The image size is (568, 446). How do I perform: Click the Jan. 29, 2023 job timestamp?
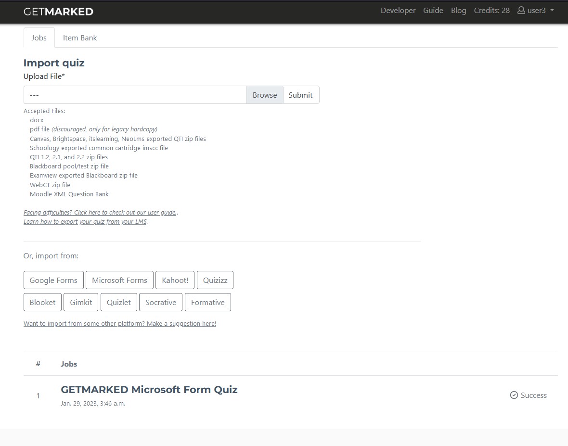(93, 403)
